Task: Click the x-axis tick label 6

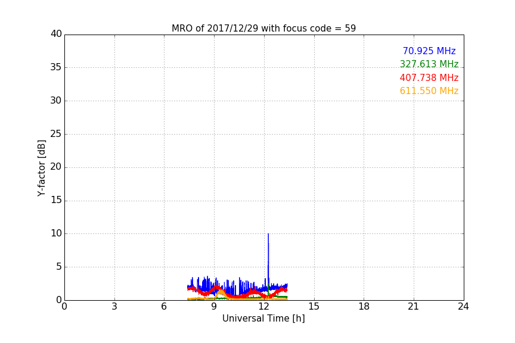Action: 165,307
